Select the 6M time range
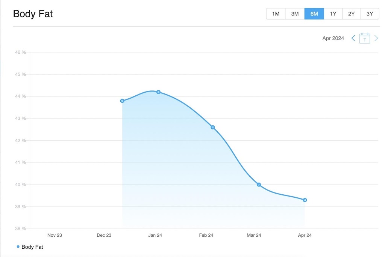Screen dimensions: 385x257 [314, 14]
